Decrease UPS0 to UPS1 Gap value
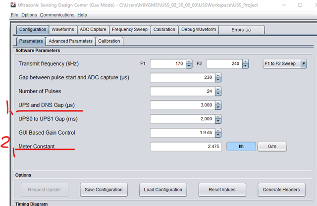317x206 pixels. point(218,121)
